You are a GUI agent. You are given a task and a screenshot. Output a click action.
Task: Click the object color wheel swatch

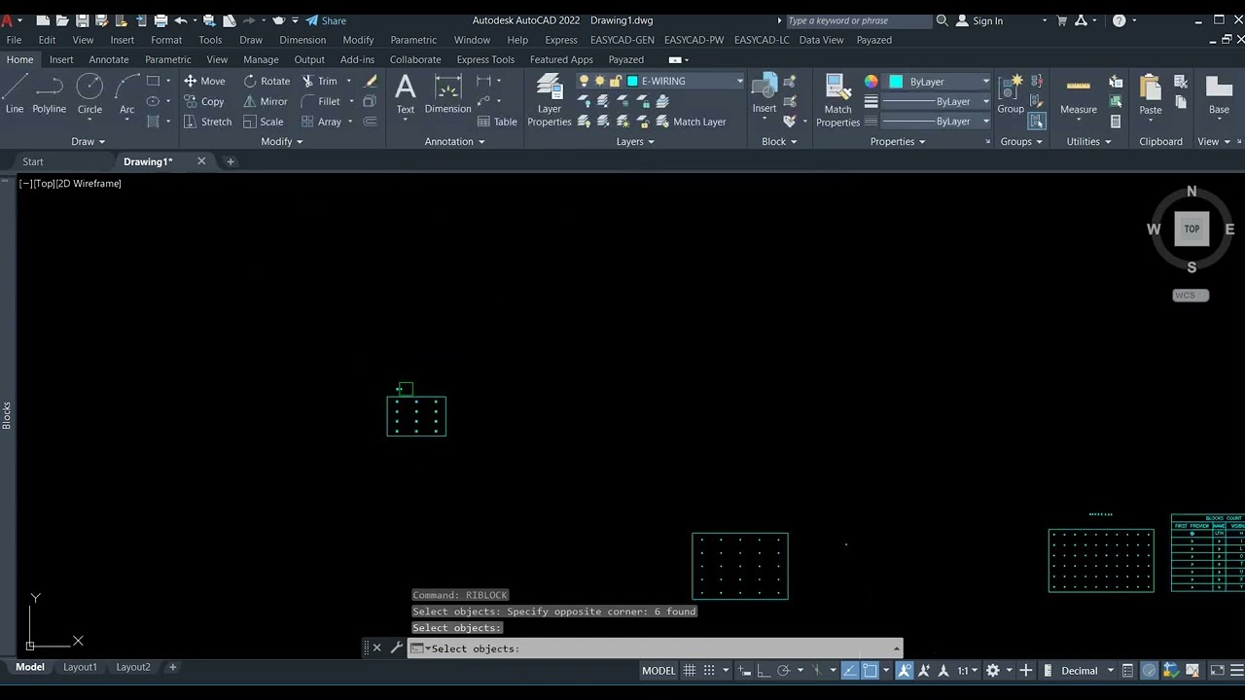click(x=871, y=82)
